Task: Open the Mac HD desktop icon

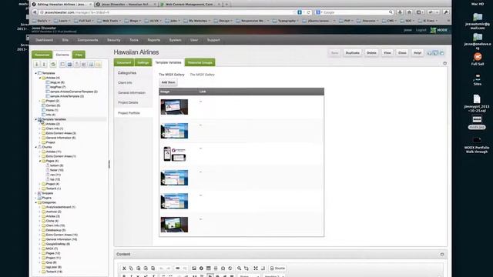Action: pos(478,4)
